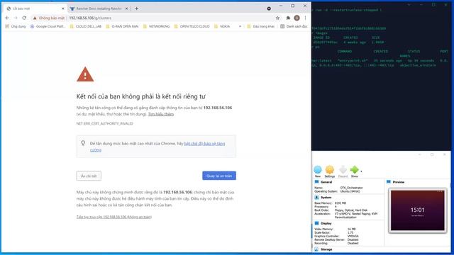Image resolution: width=454 pixels, height=255 pixels.
Task: Click the round media control icon in Chrome's tab strip
Action: 269,8
